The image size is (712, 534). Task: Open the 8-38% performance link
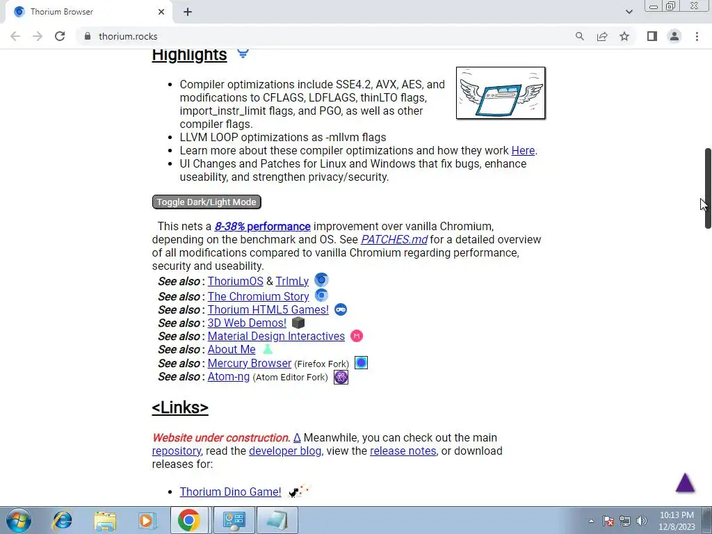coord(262,226)
